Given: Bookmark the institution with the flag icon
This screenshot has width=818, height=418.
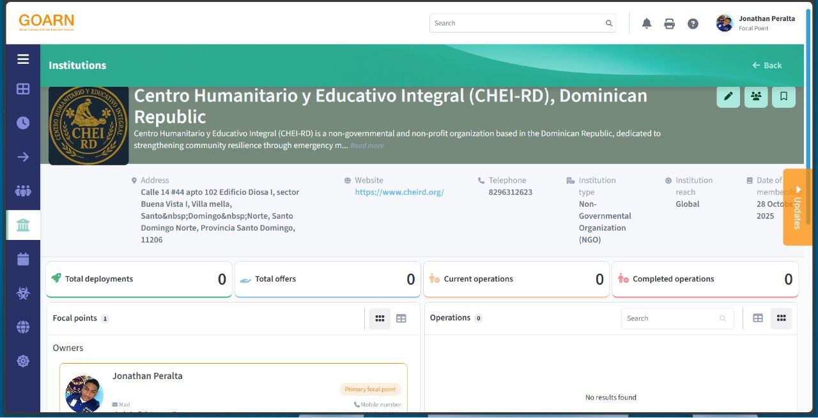Looking at the screenshot, I should click(783, 96).
